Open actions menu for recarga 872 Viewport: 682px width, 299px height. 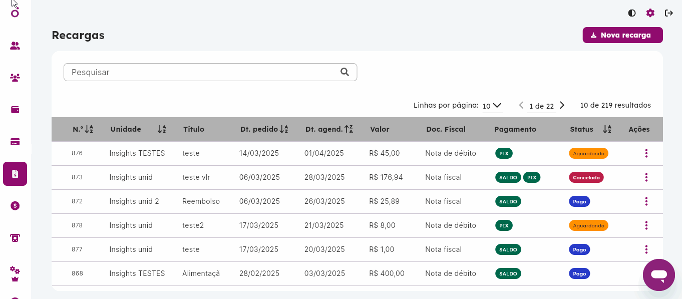tap(646, 201)
